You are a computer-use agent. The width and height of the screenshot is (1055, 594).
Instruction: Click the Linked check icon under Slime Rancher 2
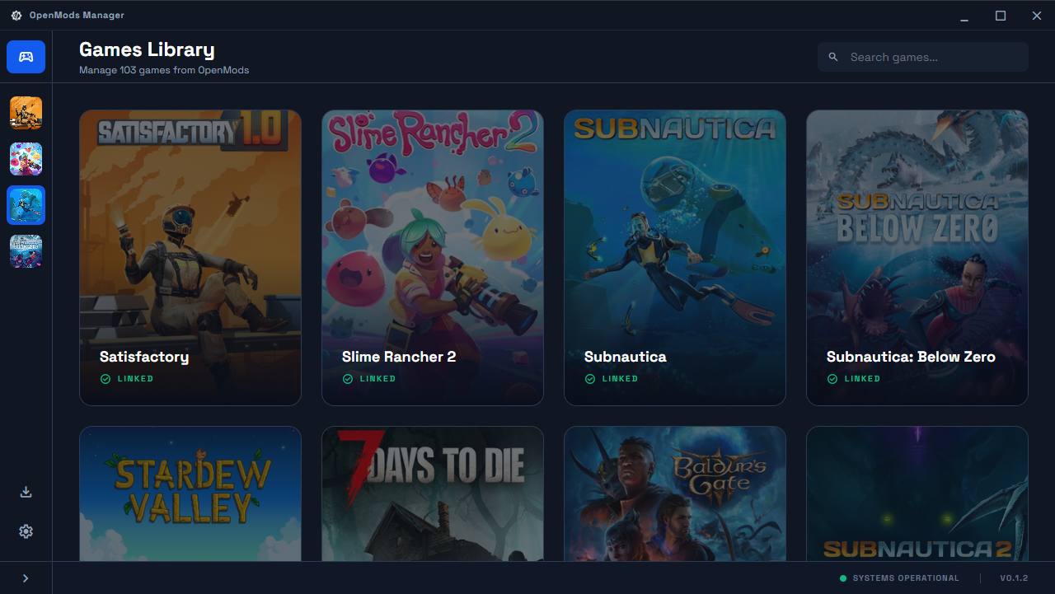pos(347,379)
